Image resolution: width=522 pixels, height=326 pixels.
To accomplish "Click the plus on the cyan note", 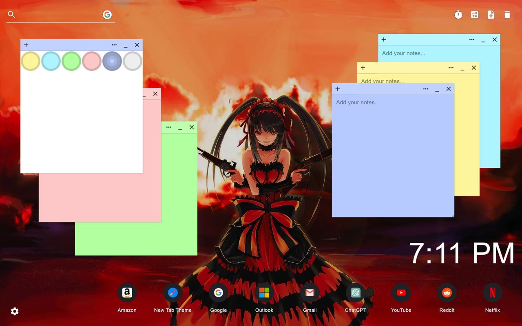I will 384,40.
